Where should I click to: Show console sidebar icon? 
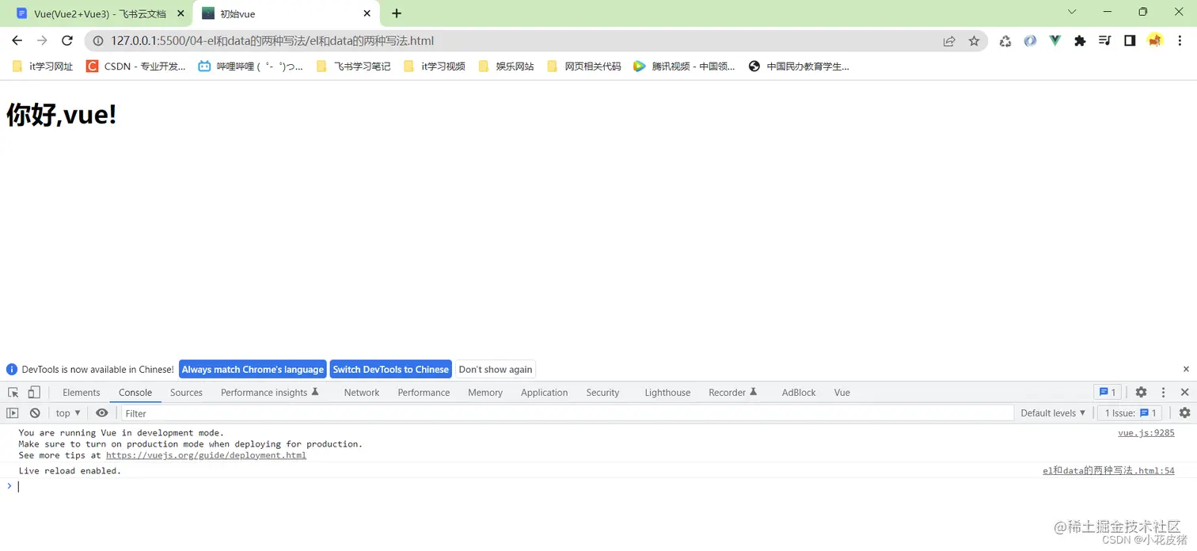click(x=12, y=413)
